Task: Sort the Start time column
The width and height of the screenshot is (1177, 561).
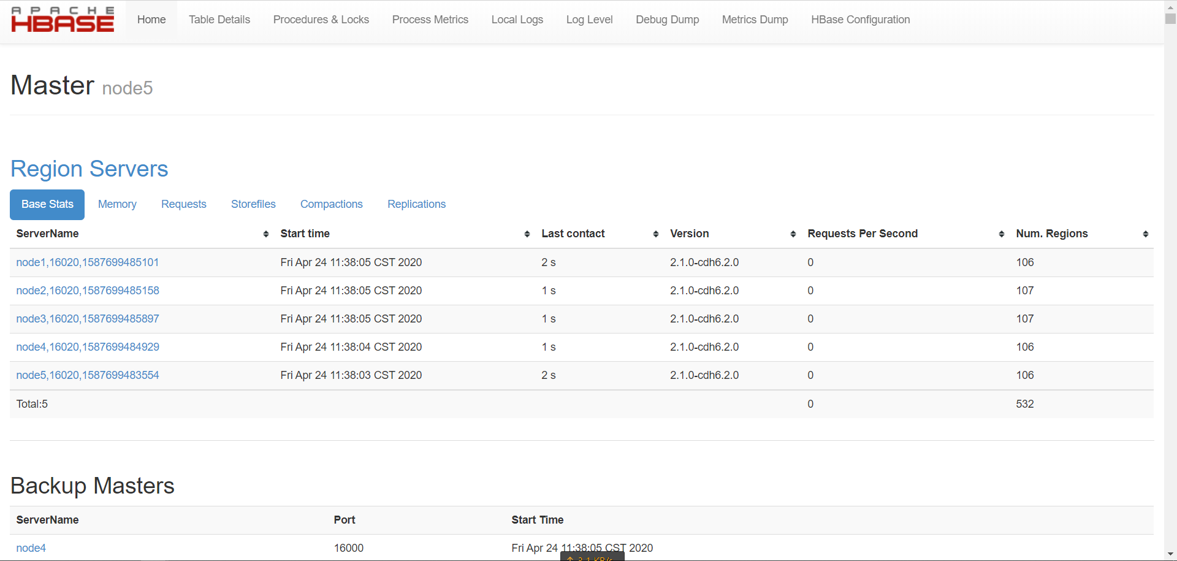Action: 527,234
